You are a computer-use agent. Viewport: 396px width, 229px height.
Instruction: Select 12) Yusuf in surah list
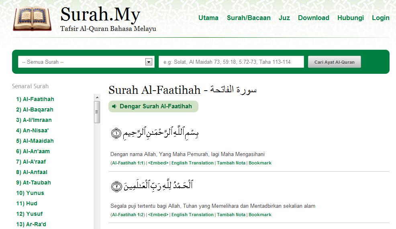[x=30, y=214]
